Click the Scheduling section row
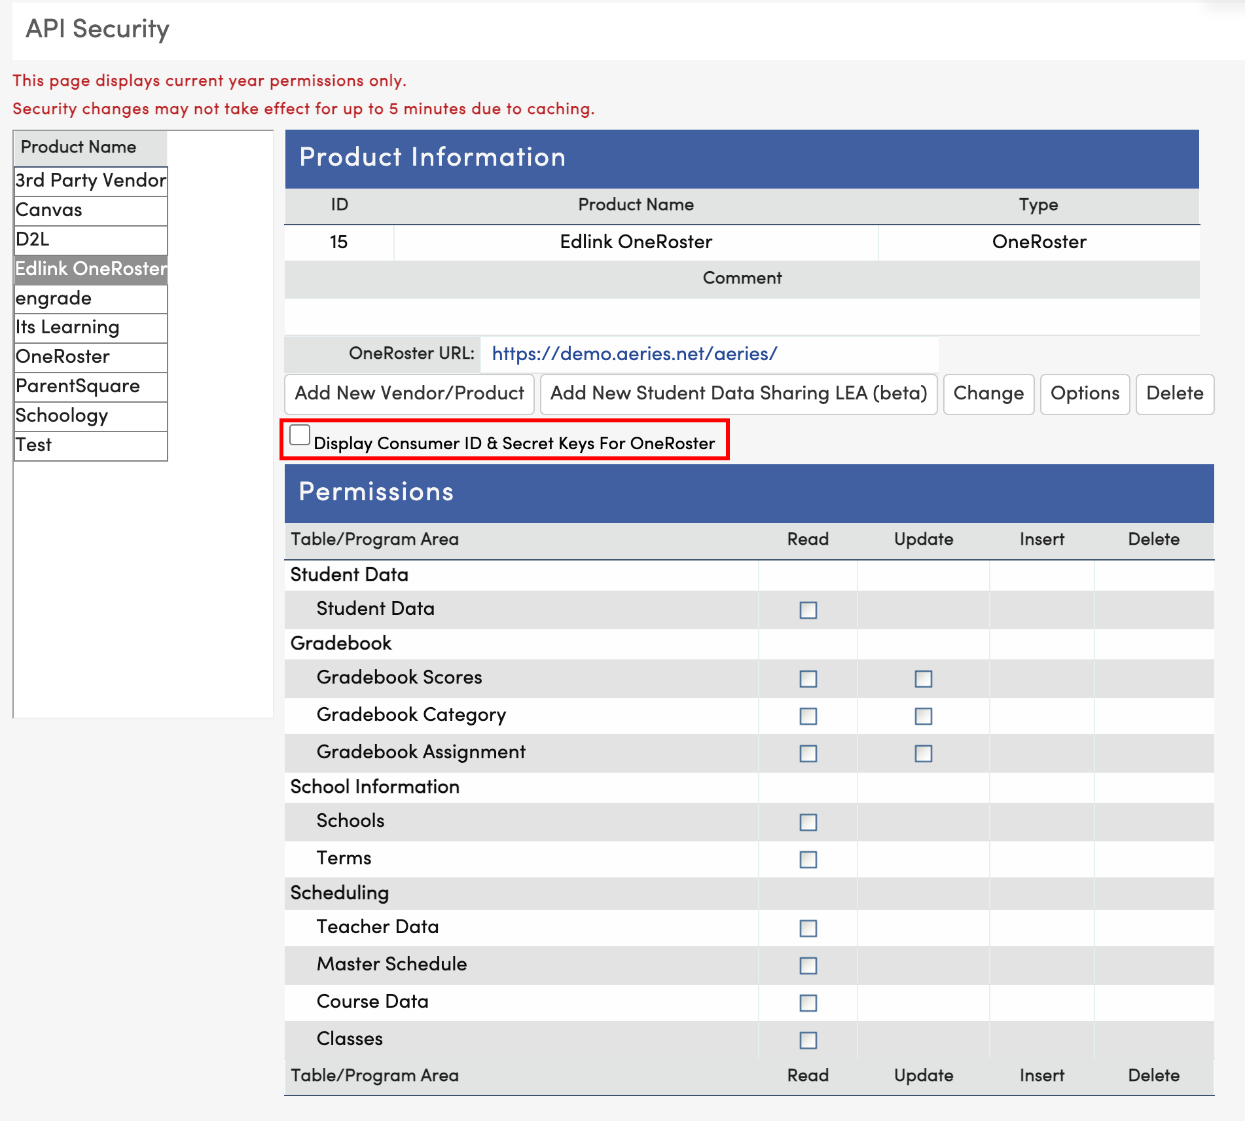This screenshot has height=1121, width=1245. click(x=749, y=893)
